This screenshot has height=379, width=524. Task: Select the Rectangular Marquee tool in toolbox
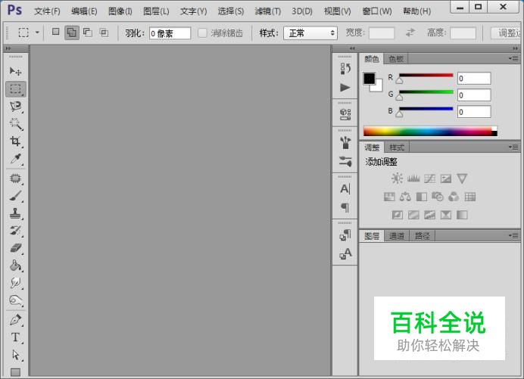(x=15, y=89)
